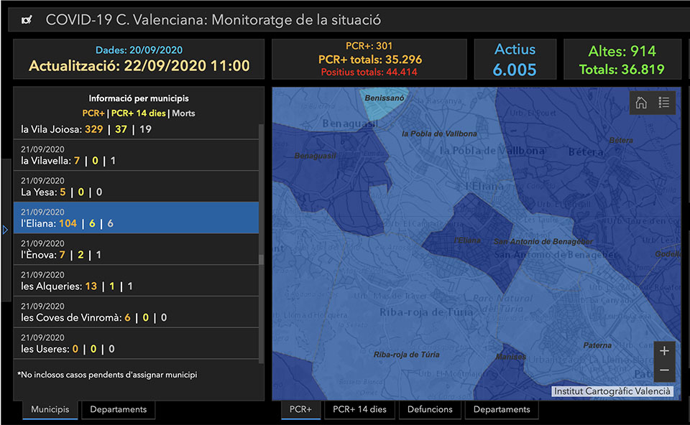Click the municipality list scrollbar
The image size is (690, 425).
[x=261, y=259]
